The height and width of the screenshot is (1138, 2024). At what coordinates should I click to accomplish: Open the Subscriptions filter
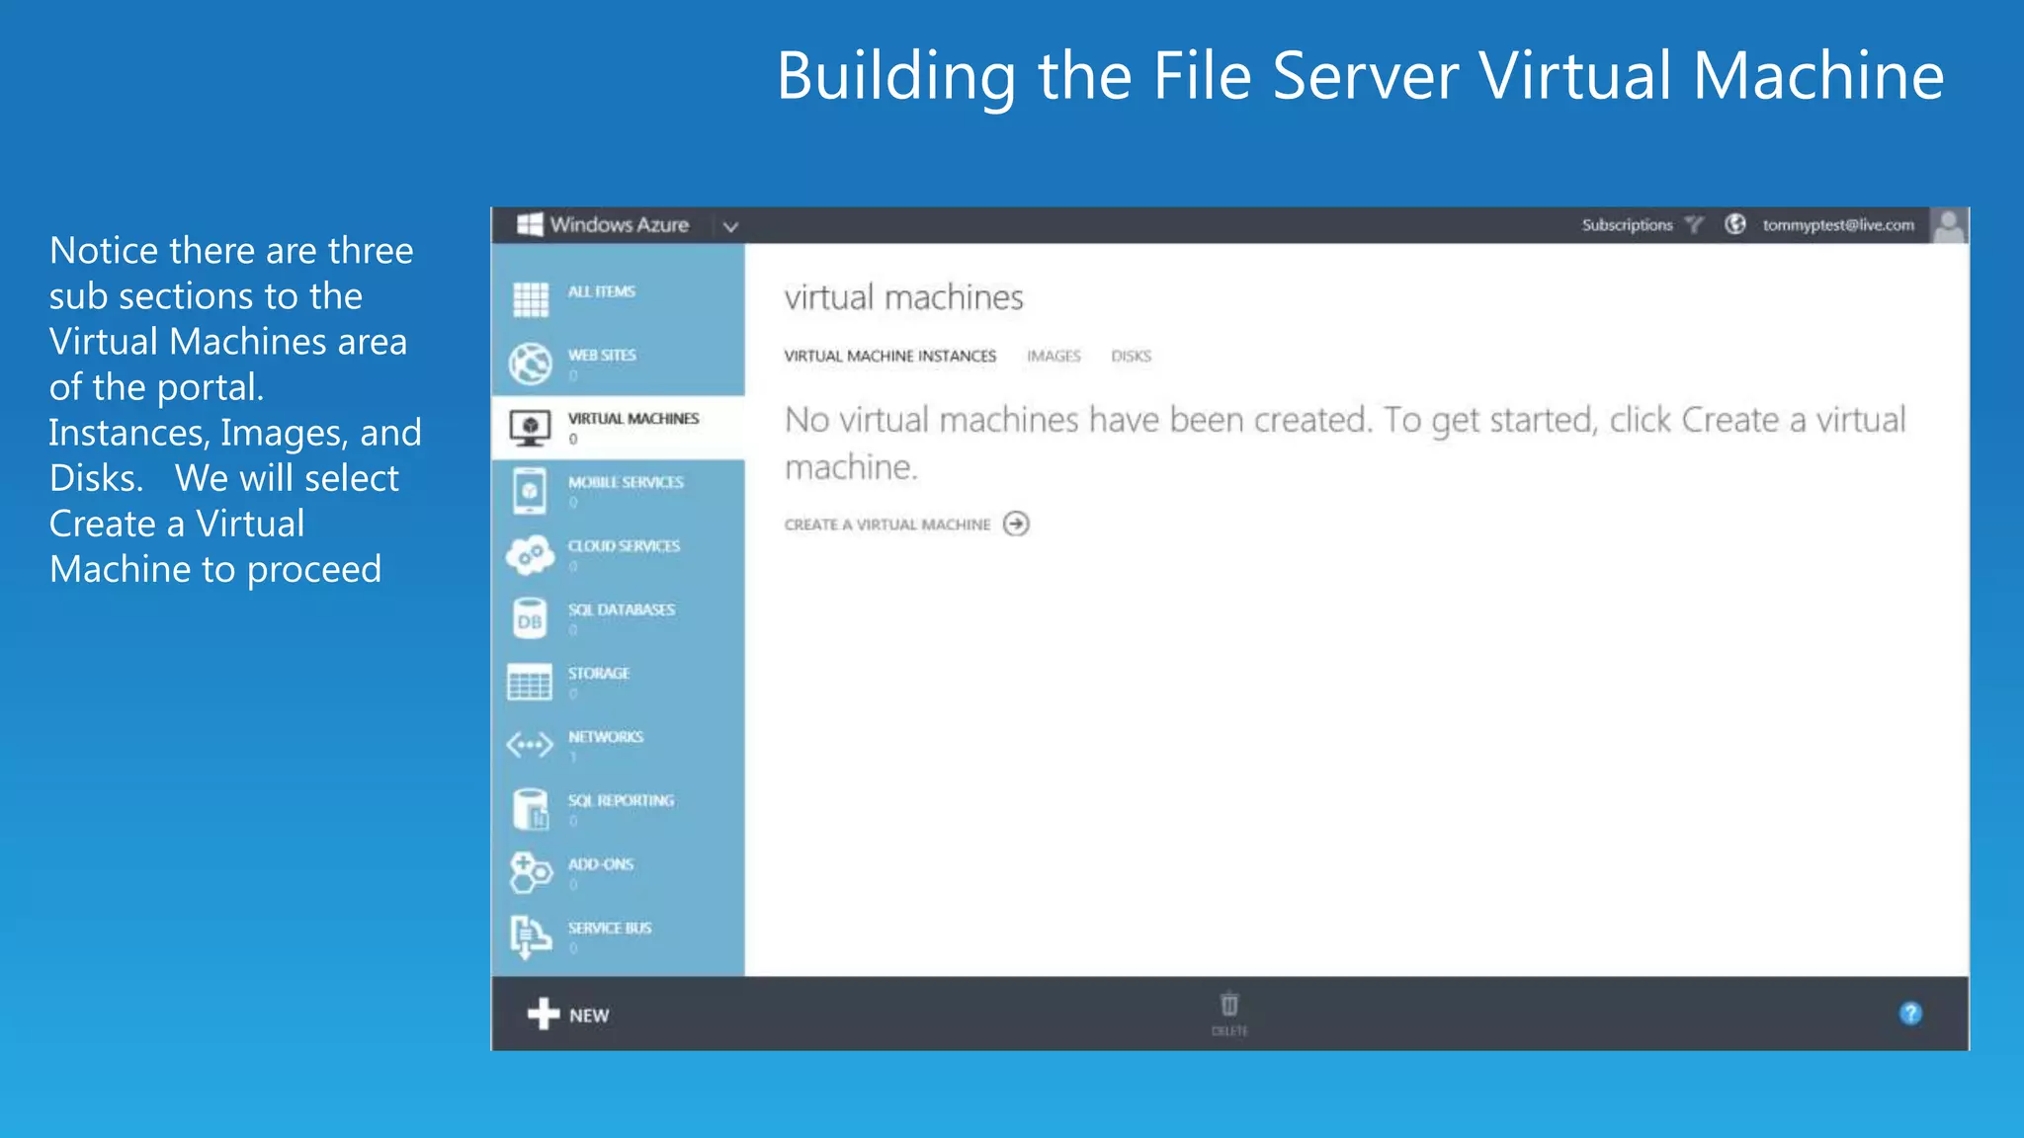[x=1627, y=225]
